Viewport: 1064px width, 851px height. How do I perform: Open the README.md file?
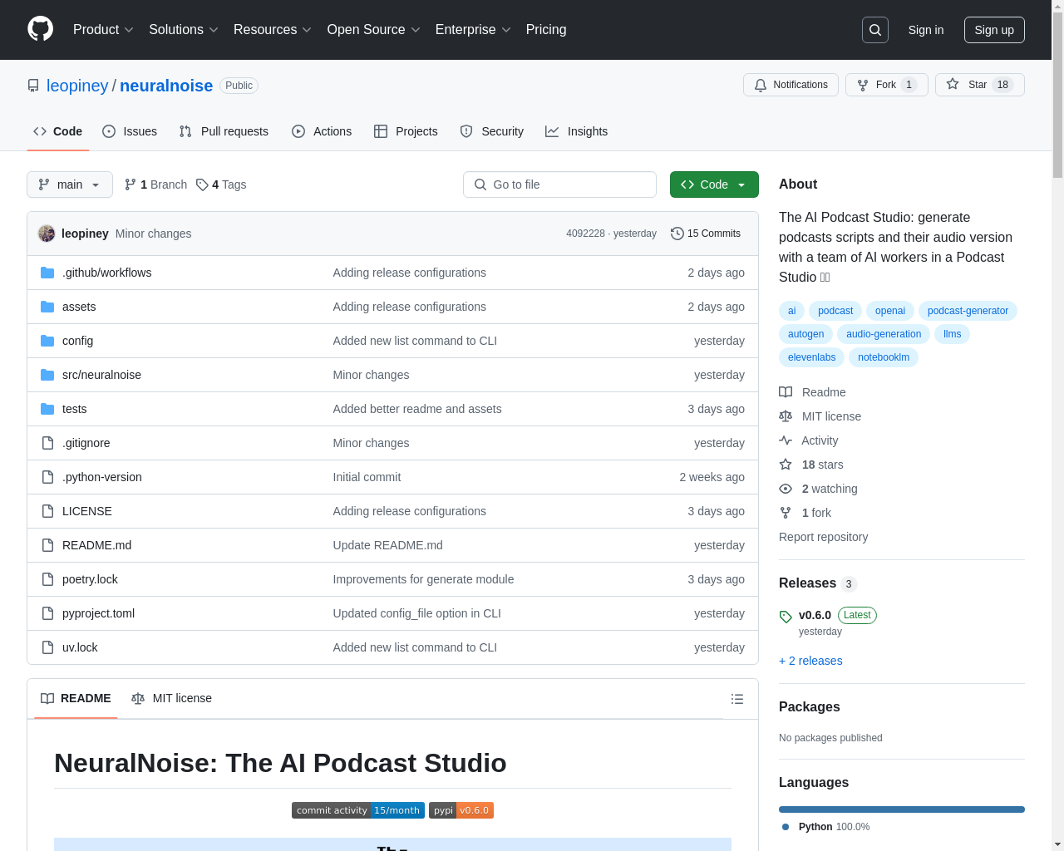pos(96,545)
